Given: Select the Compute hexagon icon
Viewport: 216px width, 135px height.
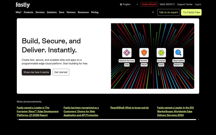Looking at the screenshot, I should (x=161, y=52).
